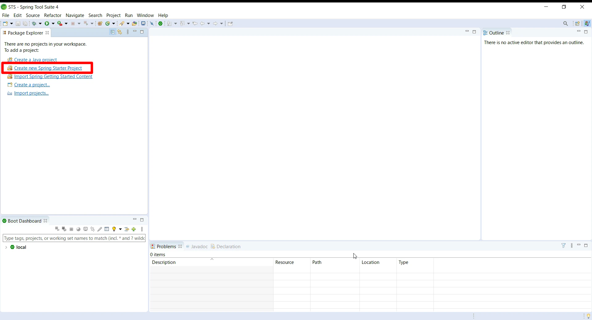Click the green plus icon in Boot Dashboard

pyautogui.click(x=134, y=229)
